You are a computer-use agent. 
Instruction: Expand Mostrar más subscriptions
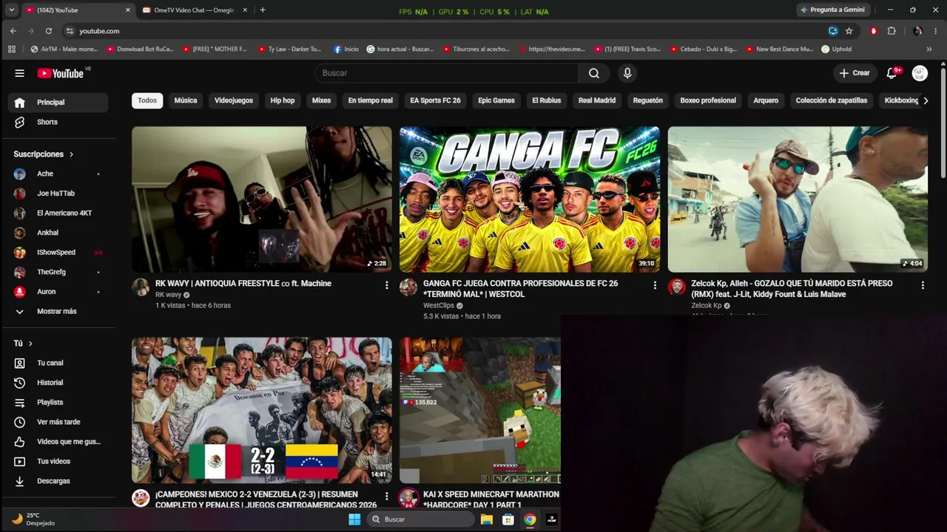[58, 312]
